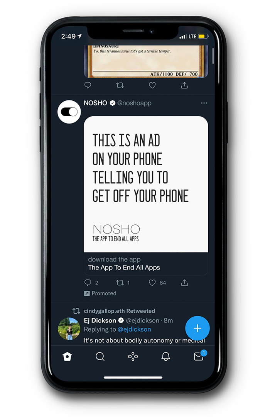270x417 pixels.
Task: Like the dinosaur card tweet above
Action: (152, 85)
